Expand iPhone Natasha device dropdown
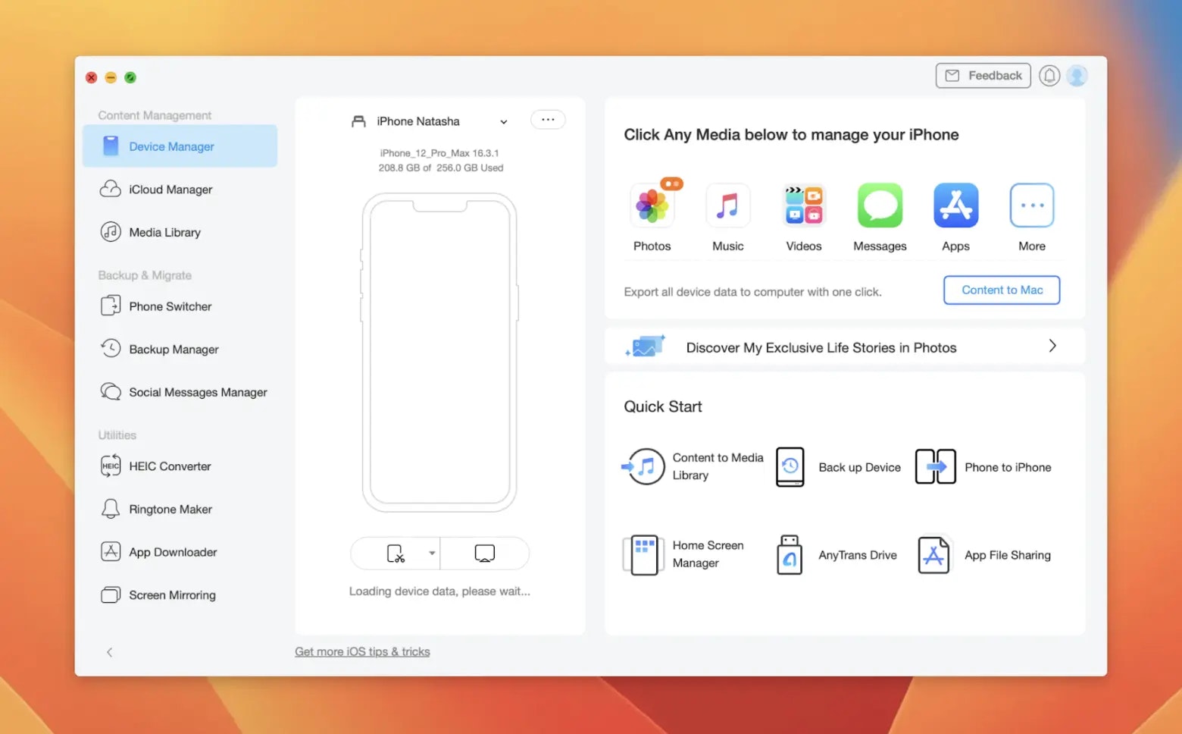 point(504,122)
